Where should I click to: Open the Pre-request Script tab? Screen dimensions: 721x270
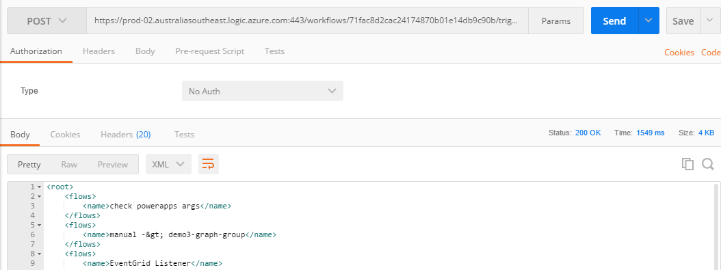pos(210,51)
